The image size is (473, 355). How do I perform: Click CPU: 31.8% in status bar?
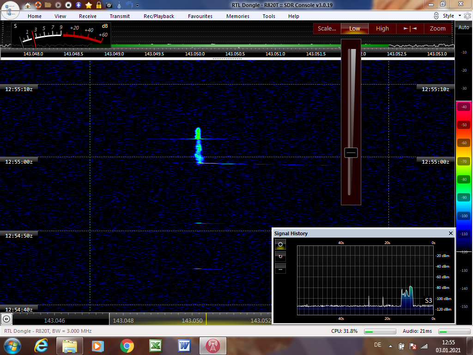(344, 331)
